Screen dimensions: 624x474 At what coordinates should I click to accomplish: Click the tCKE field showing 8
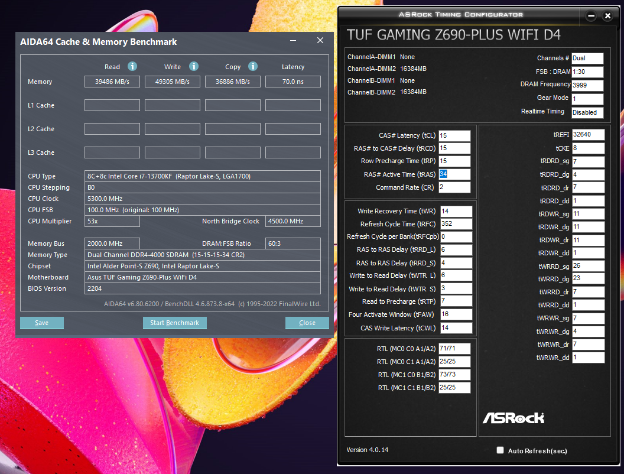588,148
